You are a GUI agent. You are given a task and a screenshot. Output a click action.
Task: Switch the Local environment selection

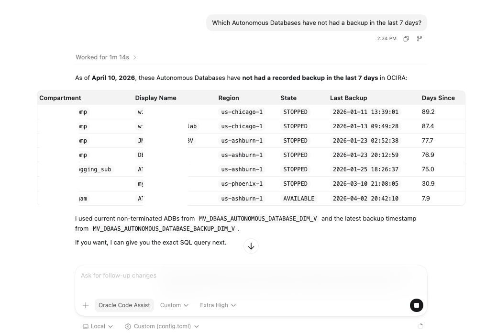click(98, 326)
